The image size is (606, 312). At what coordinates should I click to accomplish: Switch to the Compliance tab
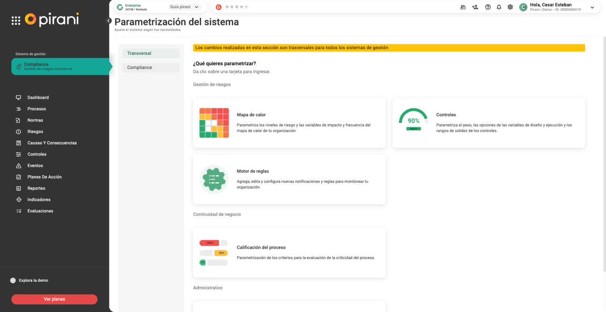point(151,68)
